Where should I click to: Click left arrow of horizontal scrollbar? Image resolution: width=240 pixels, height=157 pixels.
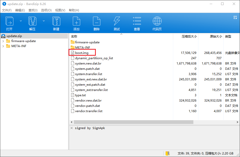(x=72, y=122)
